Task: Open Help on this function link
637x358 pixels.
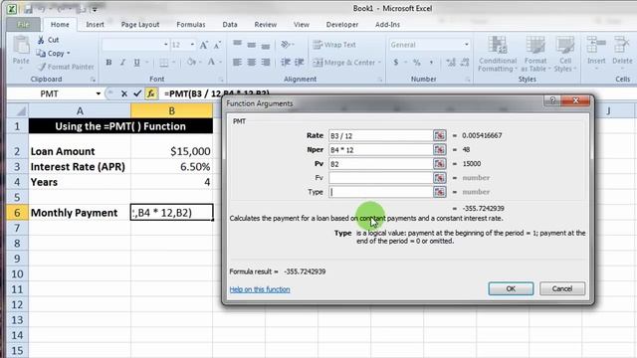Action: point(260,289)
